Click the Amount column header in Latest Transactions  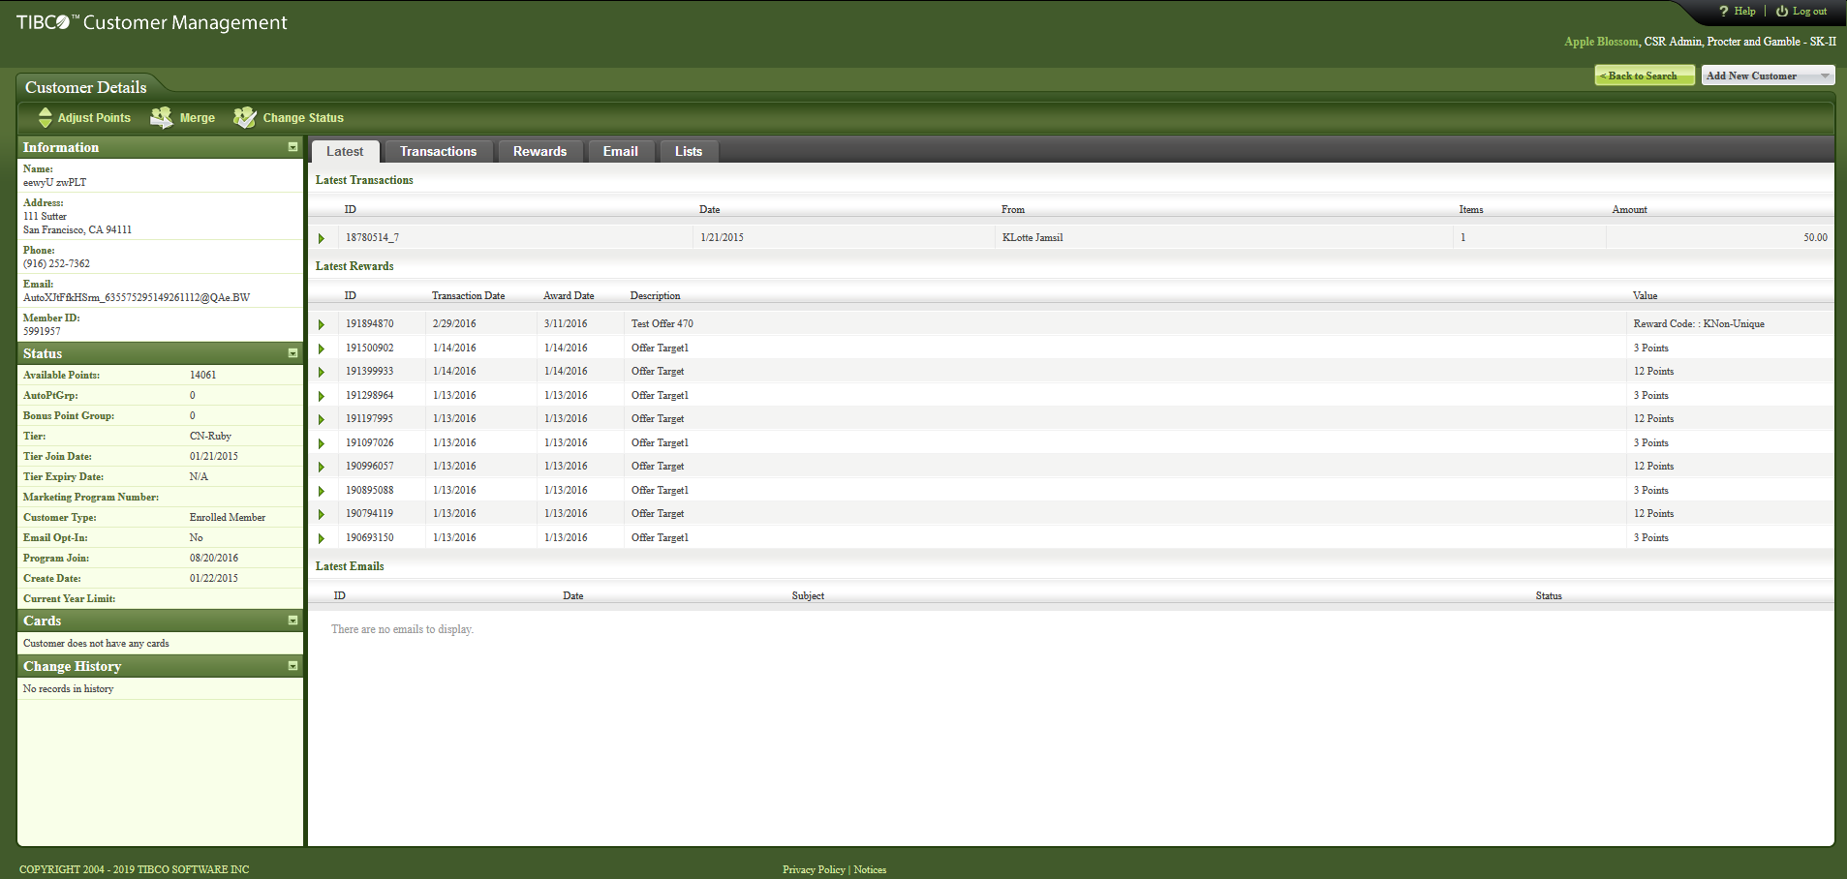1629,209
